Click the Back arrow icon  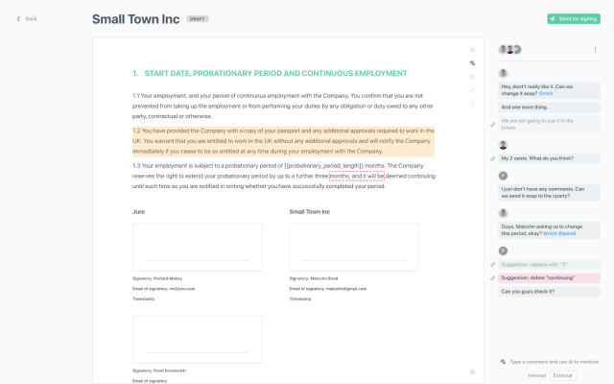18,19
